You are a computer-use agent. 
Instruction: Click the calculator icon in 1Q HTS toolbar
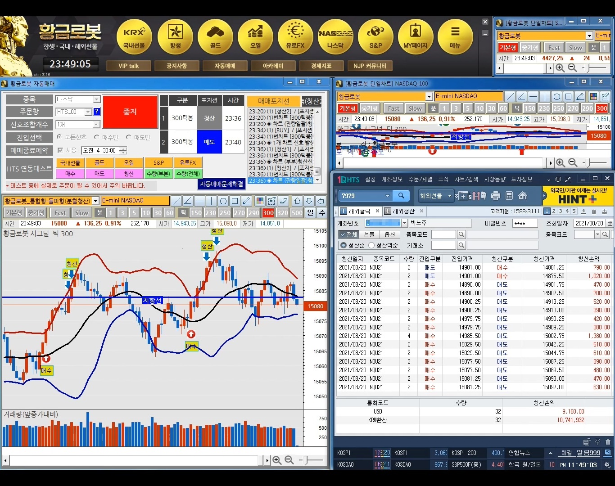pyautogui.click(x=509, y=196)
